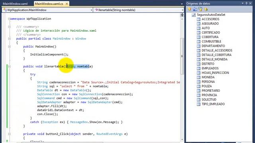This screenshot has width=255, height=143.
Task: Click the COMBUSTIBLE table icon
Action: pos(198,41)
